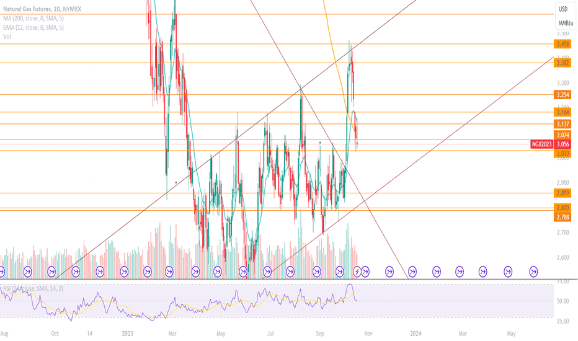Select the rollover marker above May 2023
The width and height of the screenshot is (578, 341).
point(218,272)
